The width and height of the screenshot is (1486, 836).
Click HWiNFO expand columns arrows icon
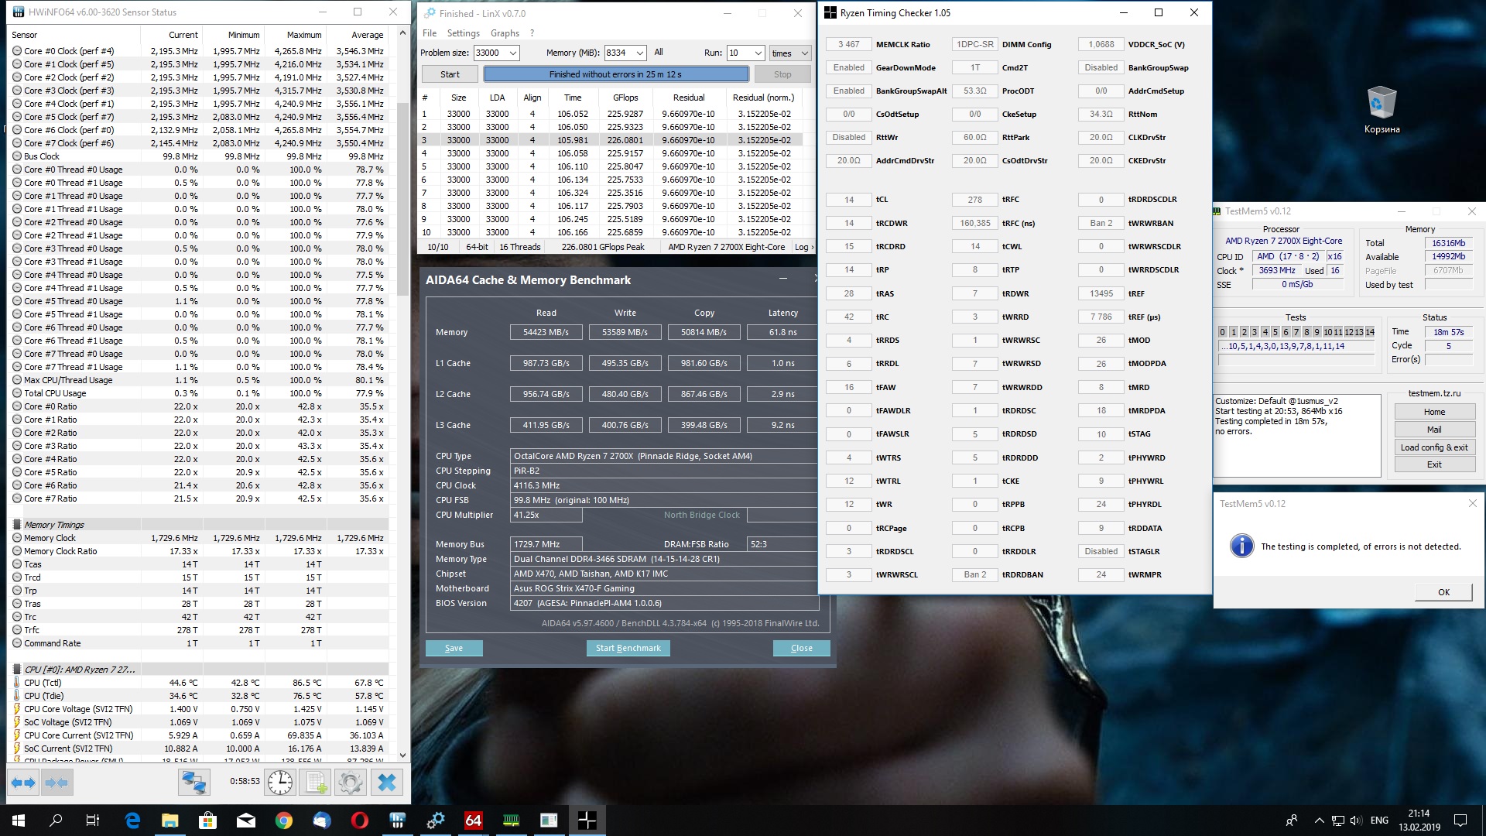[x=23, y=783]
